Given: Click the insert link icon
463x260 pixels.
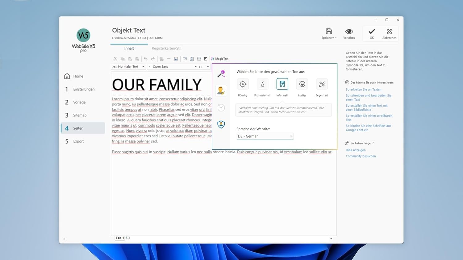Looking at the screenshot, I should [x=161, y=59].
